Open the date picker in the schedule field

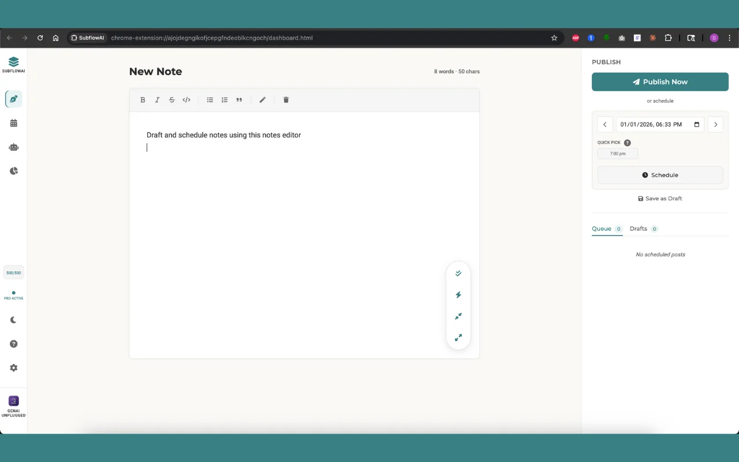click(x=696, y=124)
